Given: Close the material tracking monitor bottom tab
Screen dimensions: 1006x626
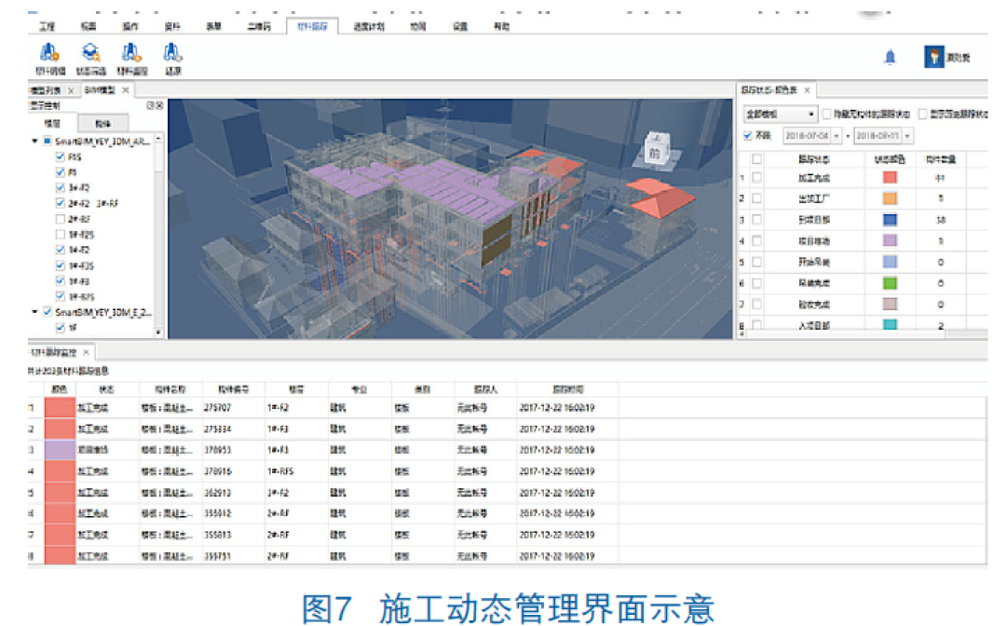Looking at the screenshot, I should point(86,352).
